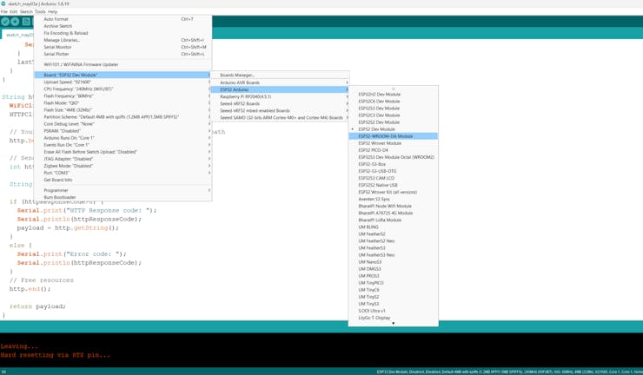Open the Help menu
The height and width of the screenshot is (375, 643).
click(x=53, y=12)
